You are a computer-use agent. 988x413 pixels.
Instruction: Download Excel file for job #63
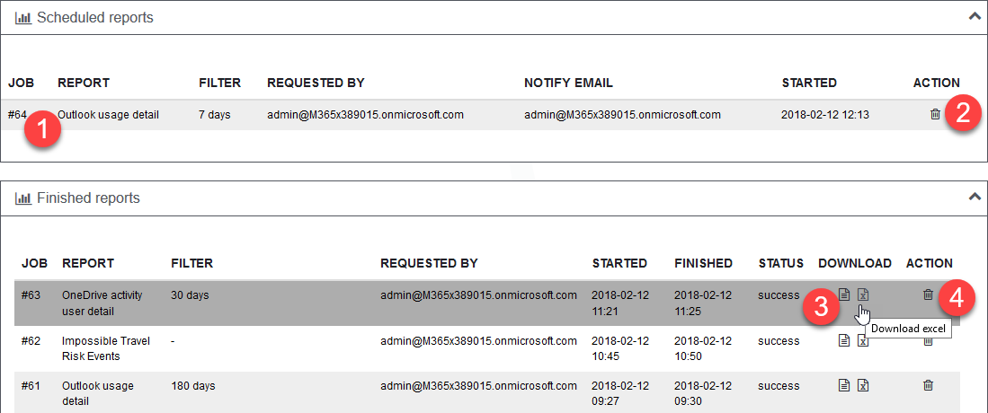tap(863, 294)
